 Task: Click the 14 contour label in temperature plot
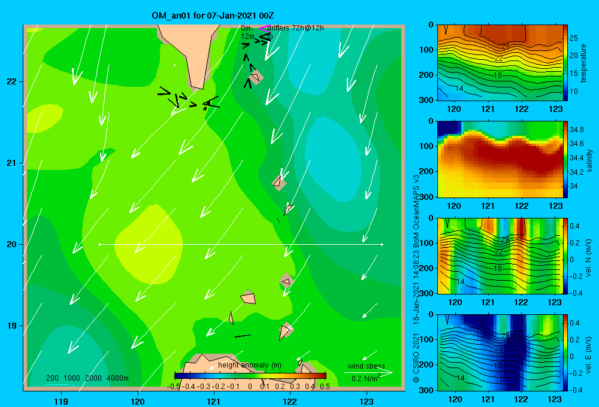(459, 88)
